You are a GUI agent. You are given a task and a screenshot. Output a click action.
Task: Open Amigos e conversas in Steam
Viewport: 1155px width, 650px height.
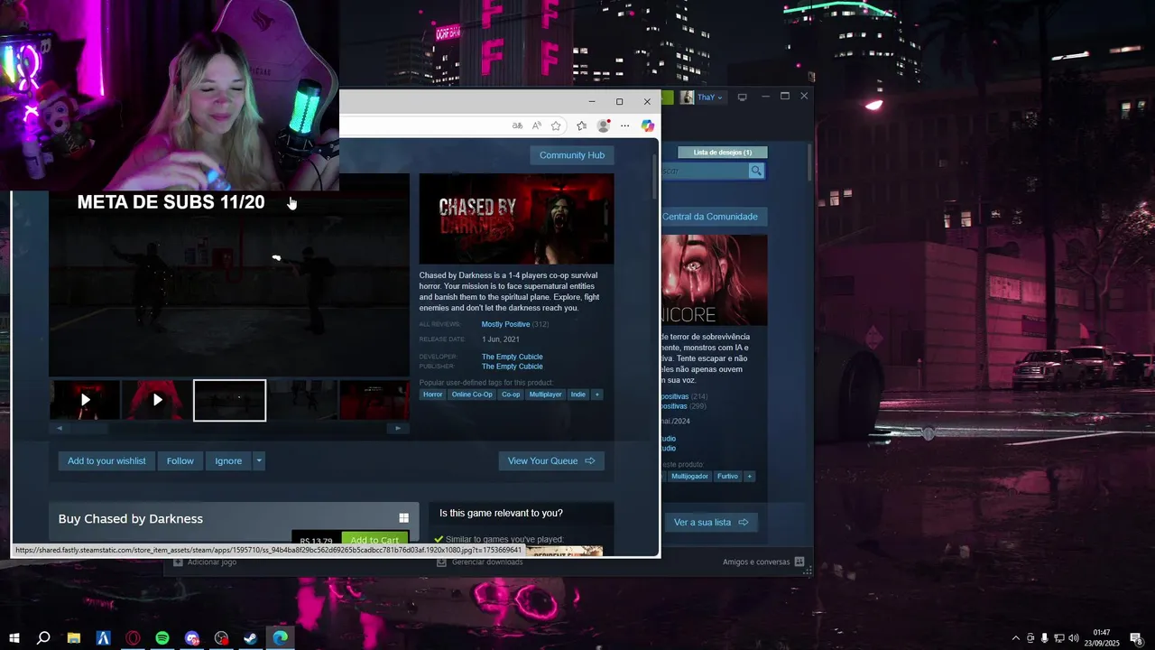click(763, 562)
